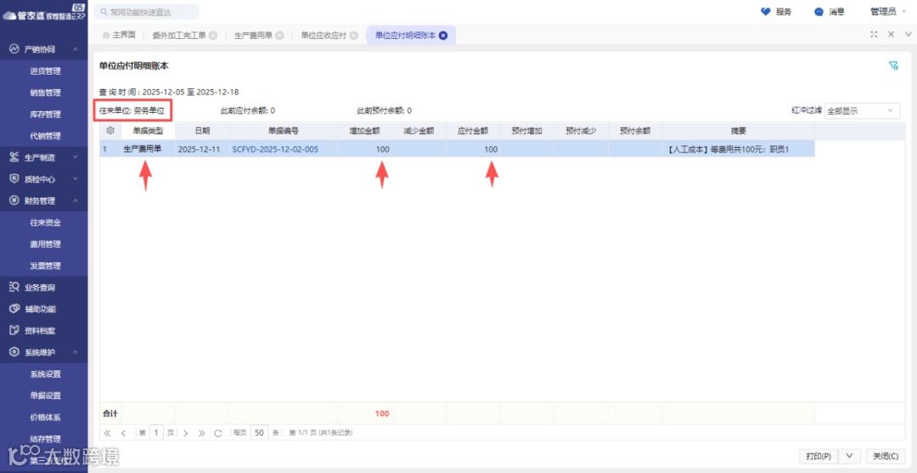Image resolution: width=917 pixels, height=473 pixels.
Task: Open 进货管理 in the sidebar
Action: (45, 71)
